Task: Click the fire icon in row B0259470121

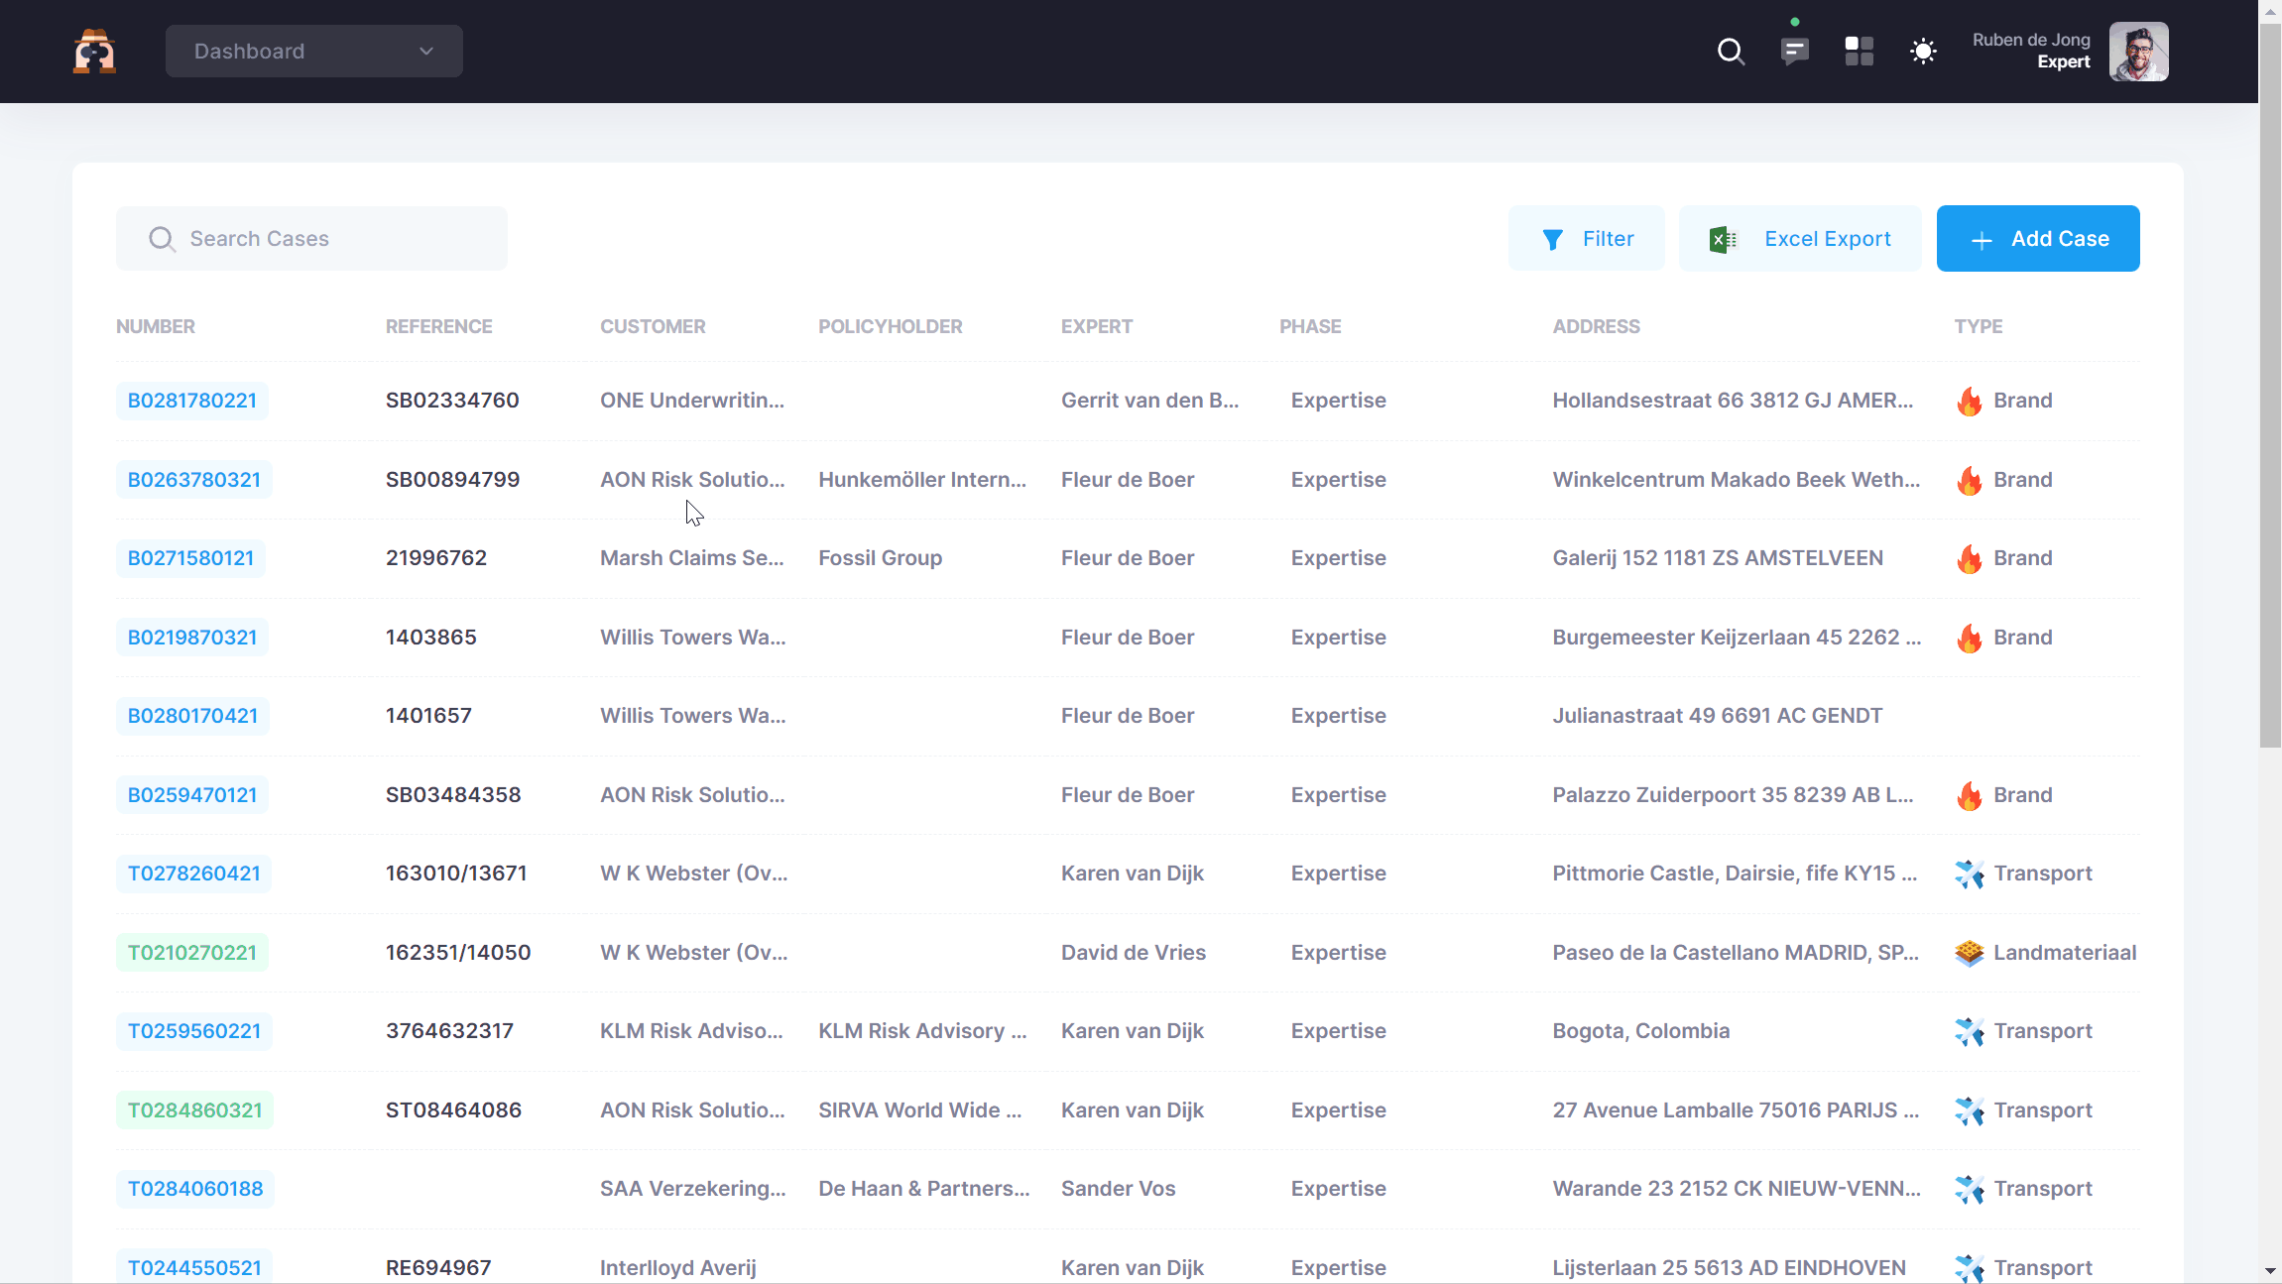Action: pyautogui.click(x=1970, y=795)
